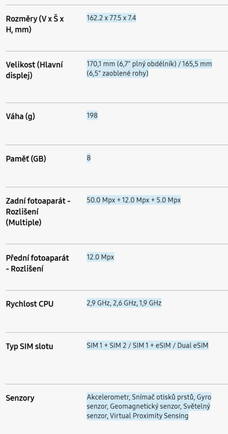Click the Paměť (GB) label
The width and height of the screenshot is (228, 434).
(26, 159)
